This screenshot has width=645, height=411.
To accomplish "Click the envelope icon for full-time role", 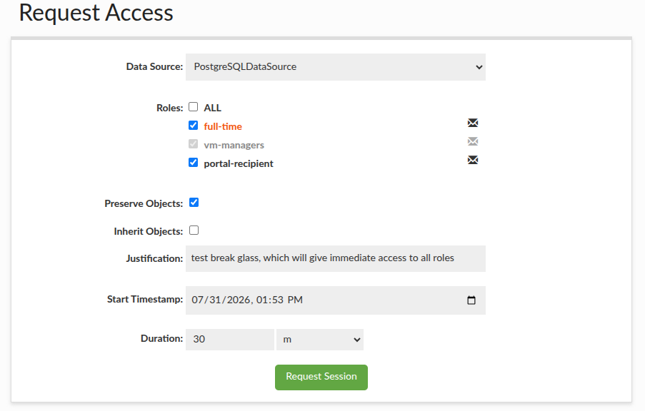I will pyautogui.click(x=473, y=123).
